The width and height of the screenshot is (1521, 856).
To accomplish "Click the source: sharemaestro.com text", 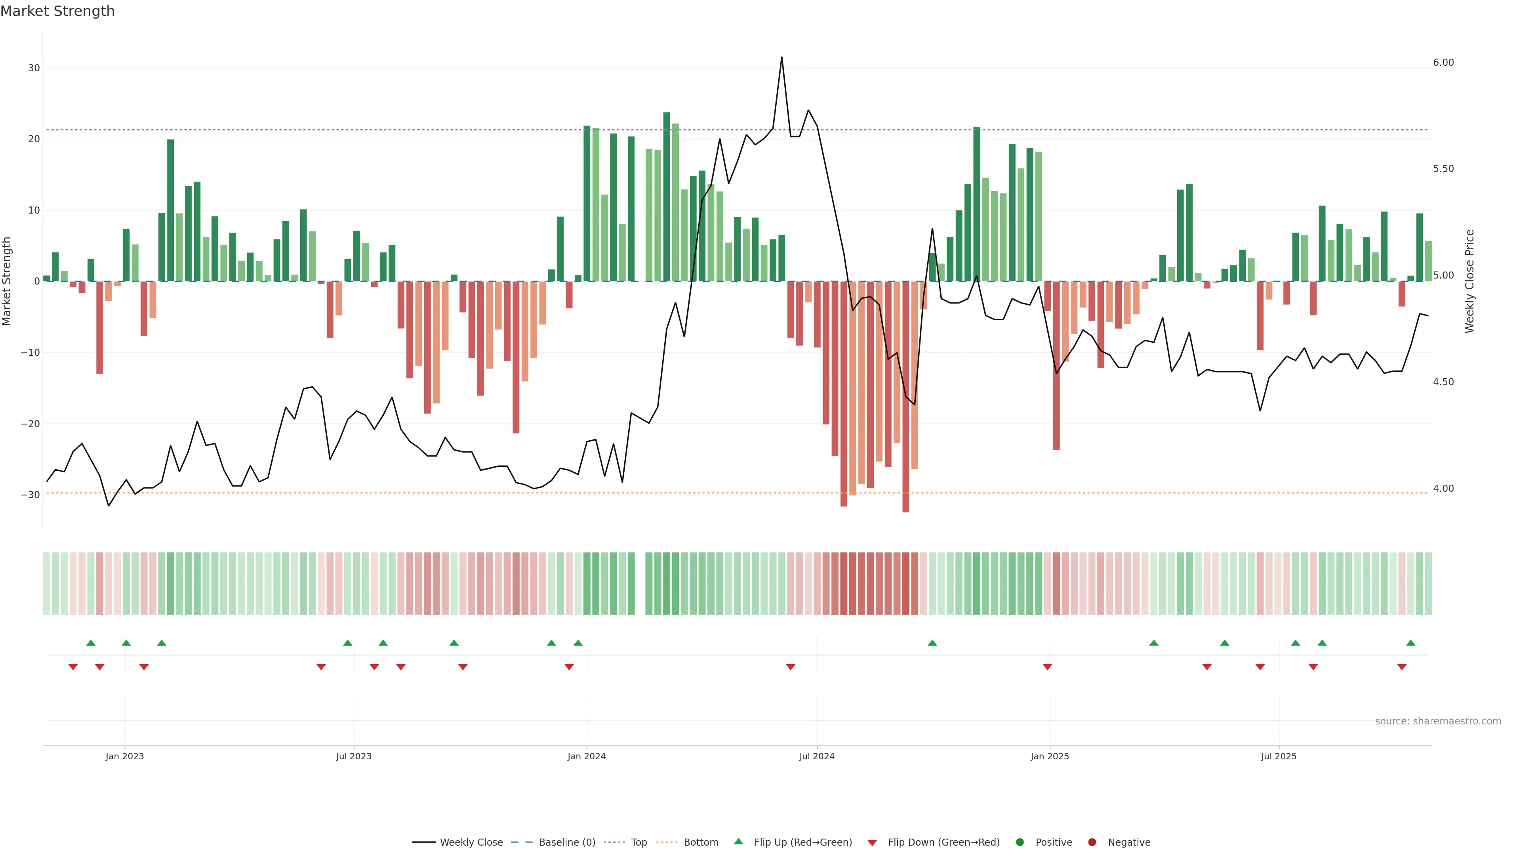I will point(1438,721).
